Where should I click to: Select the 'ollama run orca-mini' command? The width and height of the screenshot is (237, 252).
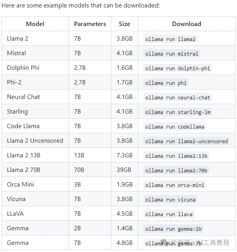click(x=175, y=185)
